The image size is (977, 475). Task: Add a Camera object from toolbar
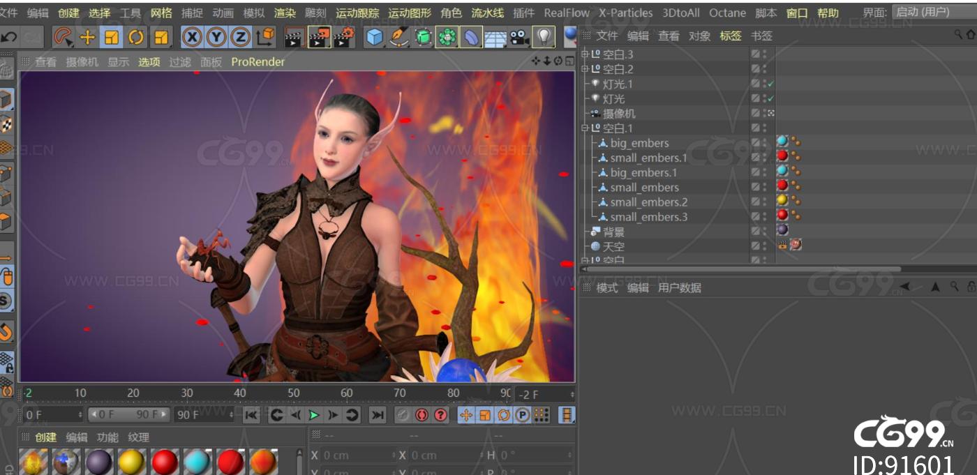pos(519,37)
